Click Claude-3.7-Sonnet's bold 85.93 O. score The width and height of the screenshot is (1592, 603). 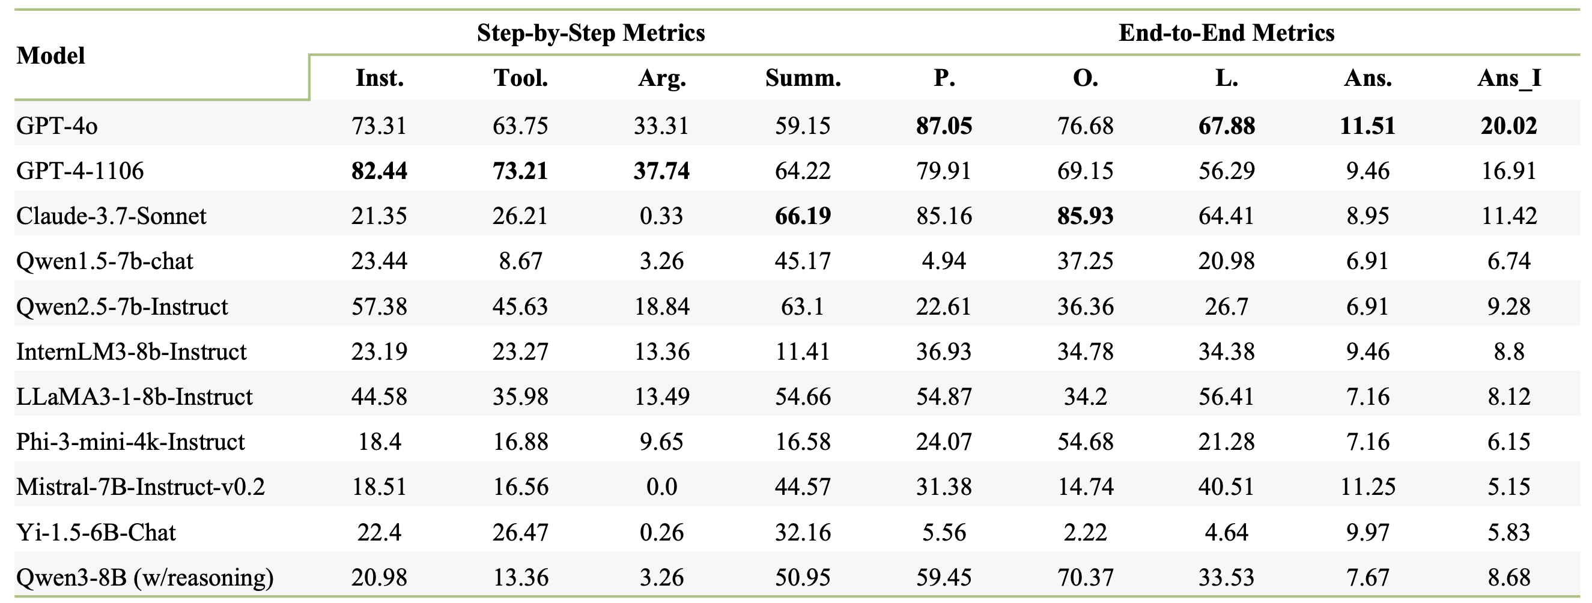point(1085,216)
